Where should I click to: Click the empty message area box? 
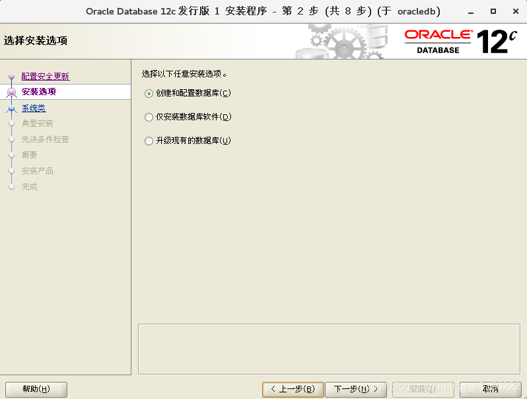[x=329, y=349]
